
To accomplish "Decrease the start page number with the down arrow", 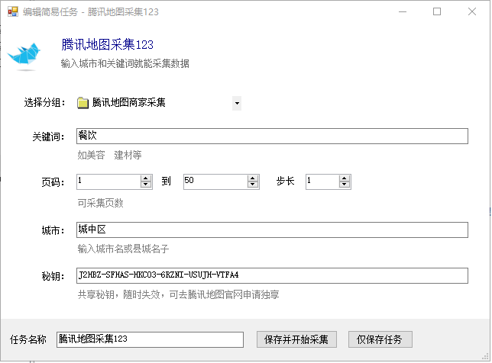I will point(146,185).
